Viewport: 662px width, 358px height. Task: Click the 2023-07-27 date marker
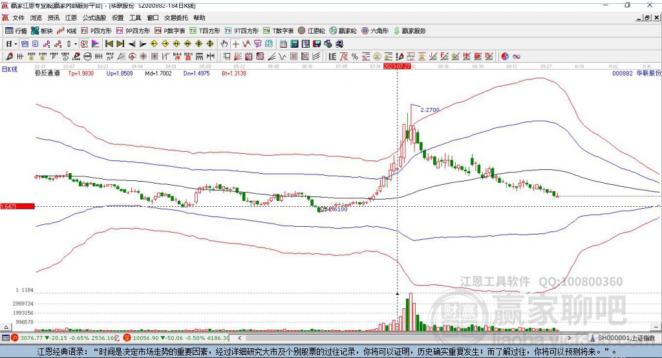(x=397, y=67)
